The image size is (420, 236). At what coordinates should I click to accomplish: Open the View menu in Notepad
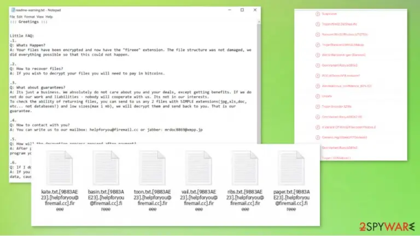click(x=40, y=17)
